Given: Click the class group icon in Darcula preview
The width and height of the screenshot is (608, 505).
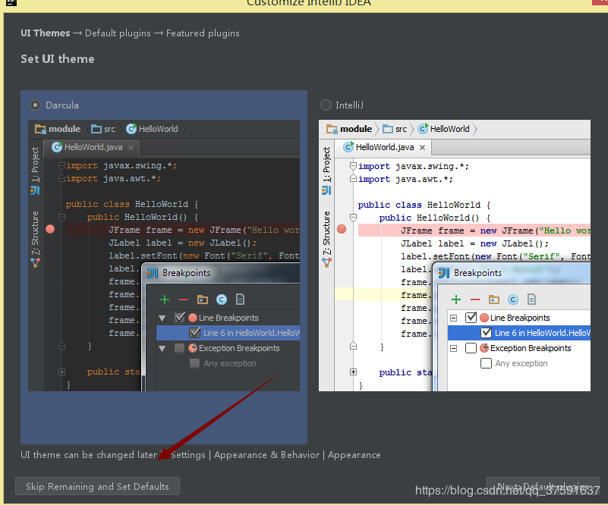Looking at the screenshot, I should (222, 300).
